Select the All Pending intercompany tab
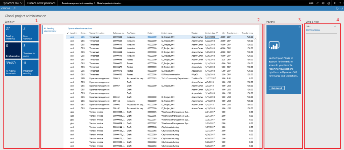The width and height of the screenshot is (344, 150). coord(50,30)
